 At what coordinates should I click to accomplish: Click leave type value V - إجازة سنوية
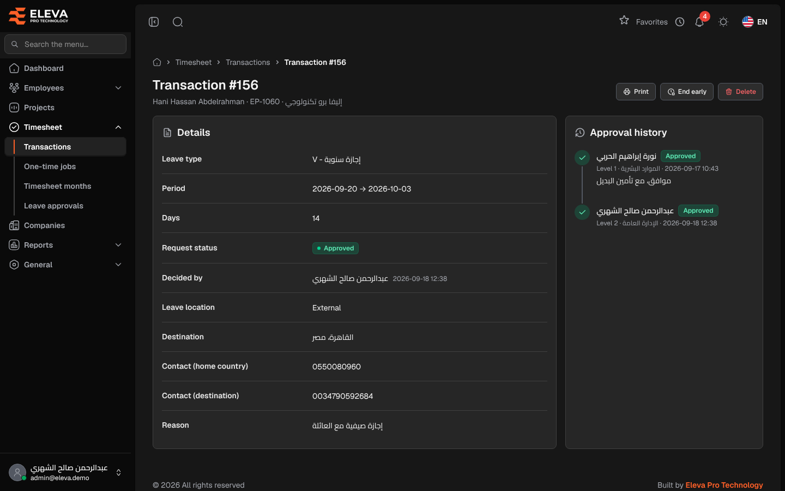[x=336, y=159]
